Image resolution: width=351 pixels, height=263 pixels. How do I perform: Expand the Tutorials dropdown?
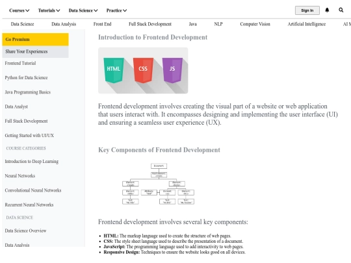[49, 10]
